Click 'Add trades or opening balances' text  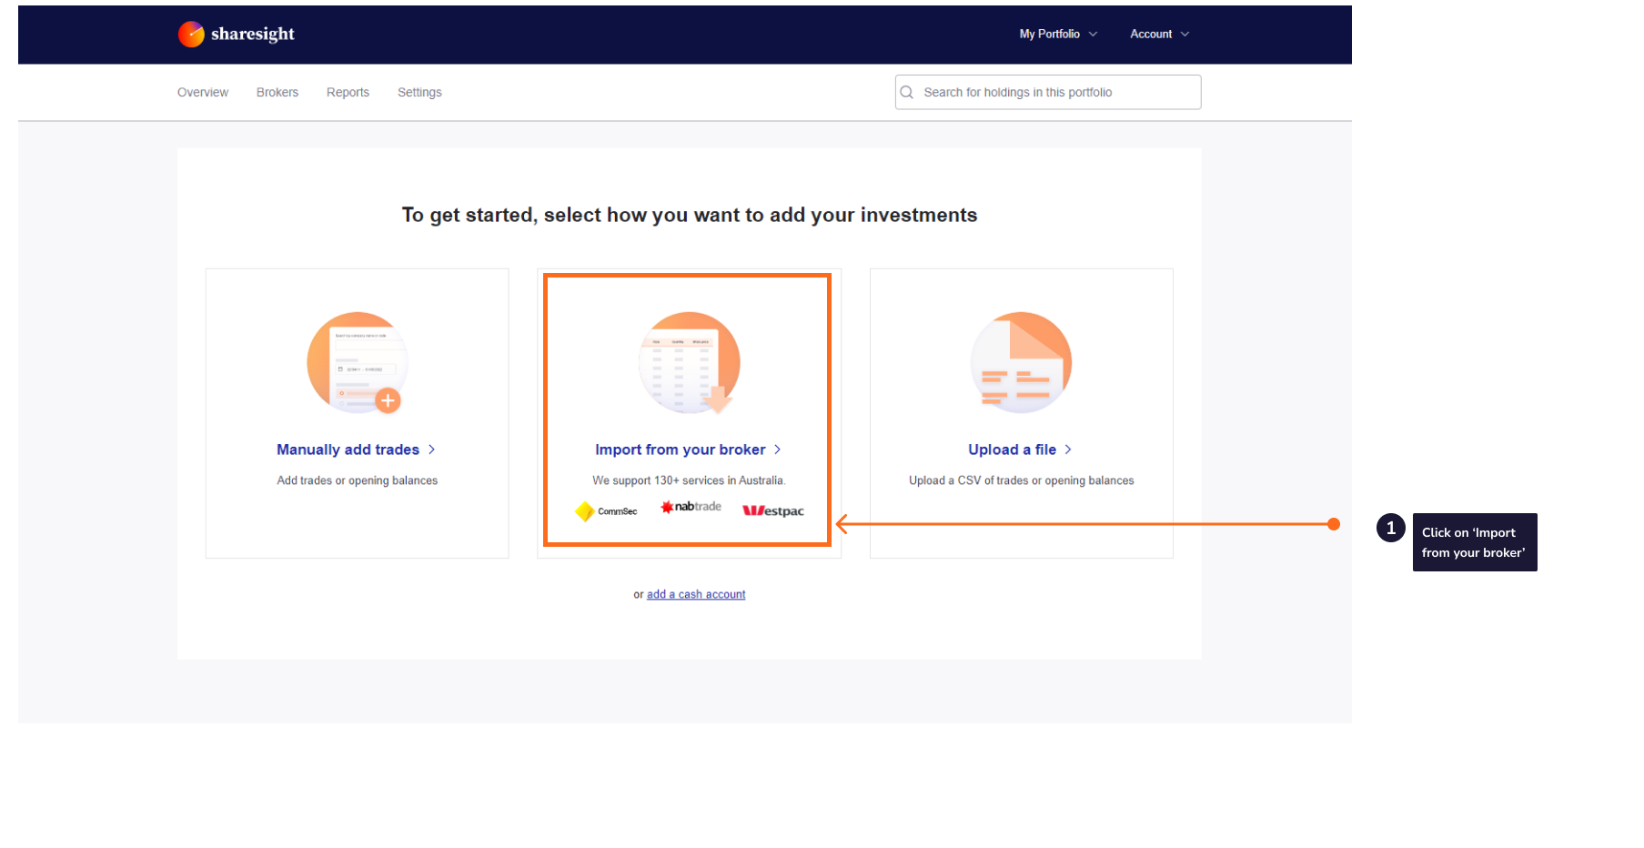[x=358, y=480]
